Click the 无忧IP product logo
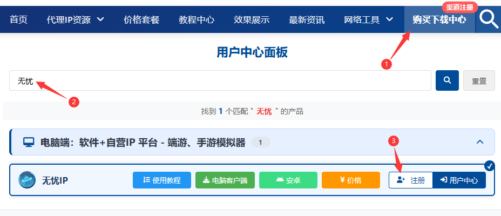Viewport: 501px width, 216px height. click(27, 180)
